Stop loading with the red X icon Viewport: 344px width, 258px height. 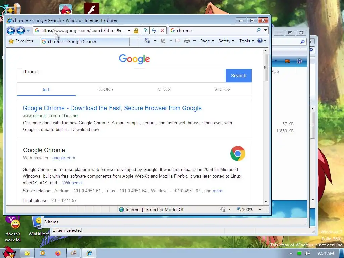pos(162,31)
